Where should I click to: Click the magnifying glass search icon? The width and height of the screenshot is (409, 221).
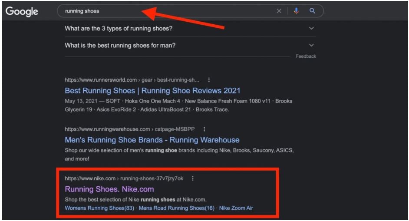(x=312, y=11)
